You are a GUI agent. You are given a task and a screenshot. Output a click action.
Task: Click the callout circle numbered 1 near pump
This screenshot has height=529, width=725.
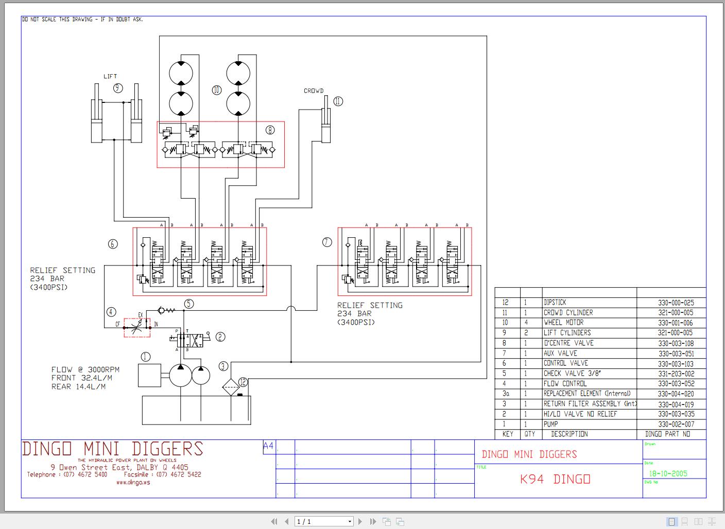[146, 356]
